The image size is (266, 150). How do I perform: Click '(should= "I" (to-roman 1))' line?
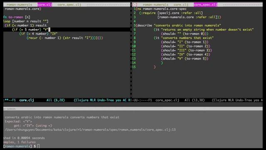point(185,42)
